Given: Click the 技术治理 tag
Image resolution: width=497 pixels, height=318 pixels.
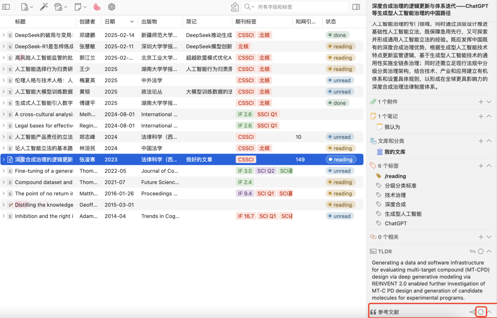Looking at the screenshot, I should pyautogui.click(x=395, y=195).
